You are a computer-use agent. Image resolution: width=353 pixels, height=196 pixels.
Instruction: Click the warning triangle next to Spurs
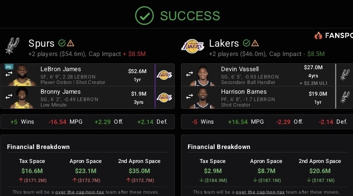(x=70, y=43)
